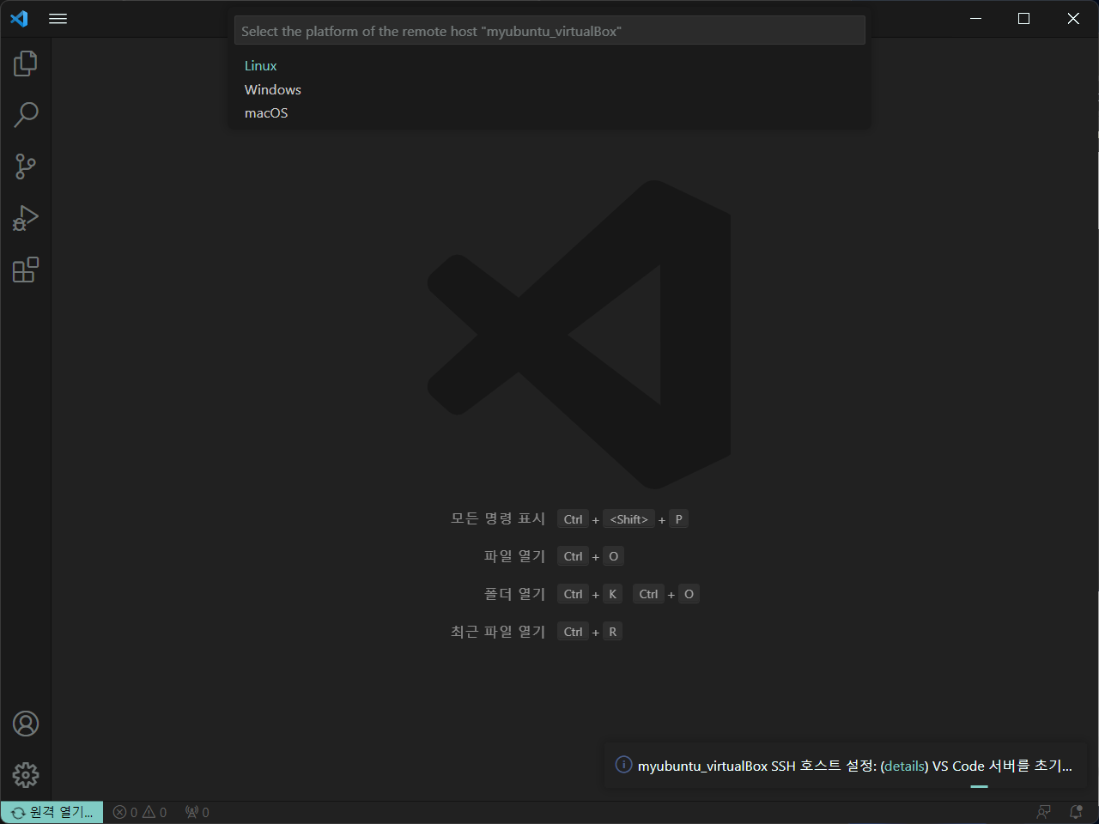
Task: Click the info icon in SSH notification
Action: click(x=624, y=765)
